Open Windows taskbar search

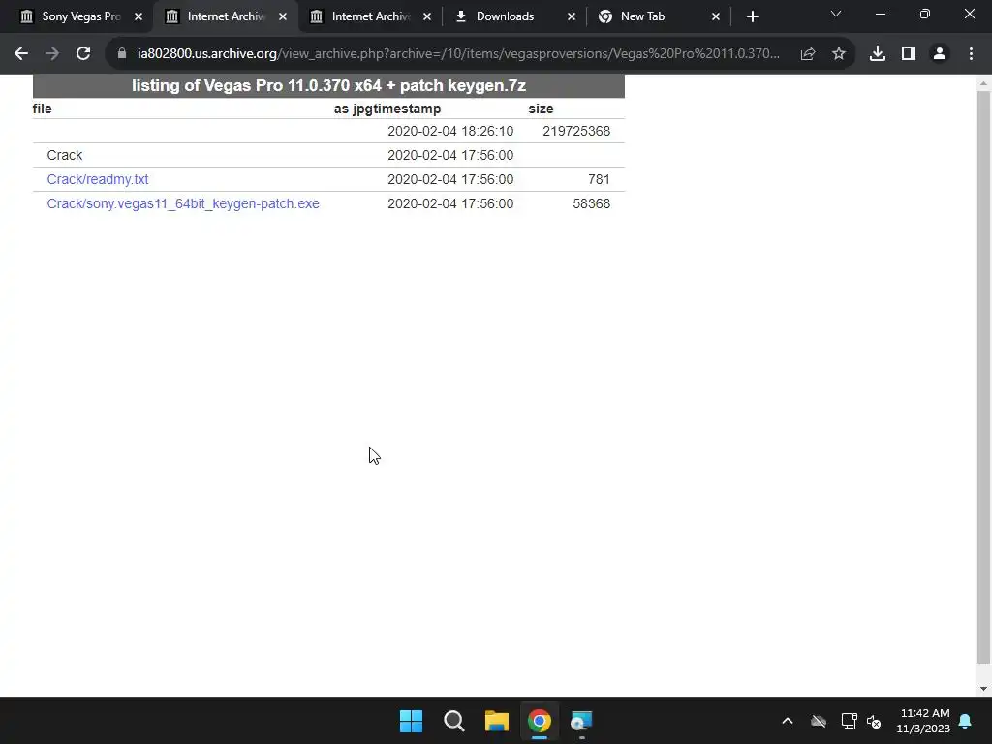[x=453, y=721]
